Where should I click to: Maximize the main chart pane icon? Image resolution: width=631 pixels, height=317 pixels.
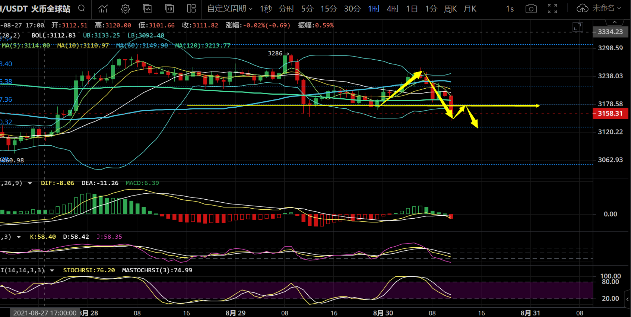tap(578, 27)
